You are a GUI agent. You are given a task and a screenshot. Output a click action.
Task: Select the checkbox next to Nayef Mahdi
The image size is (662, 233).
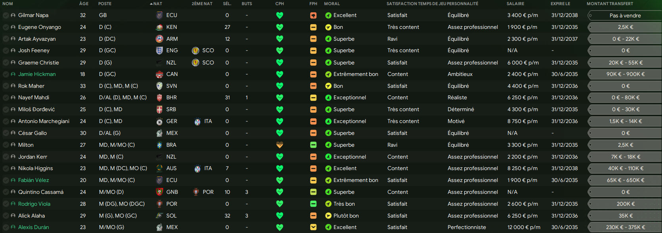click(6, 98)
